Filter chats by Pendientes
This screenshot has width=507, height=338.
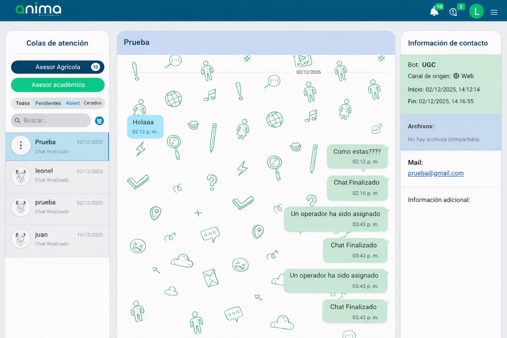48,103
